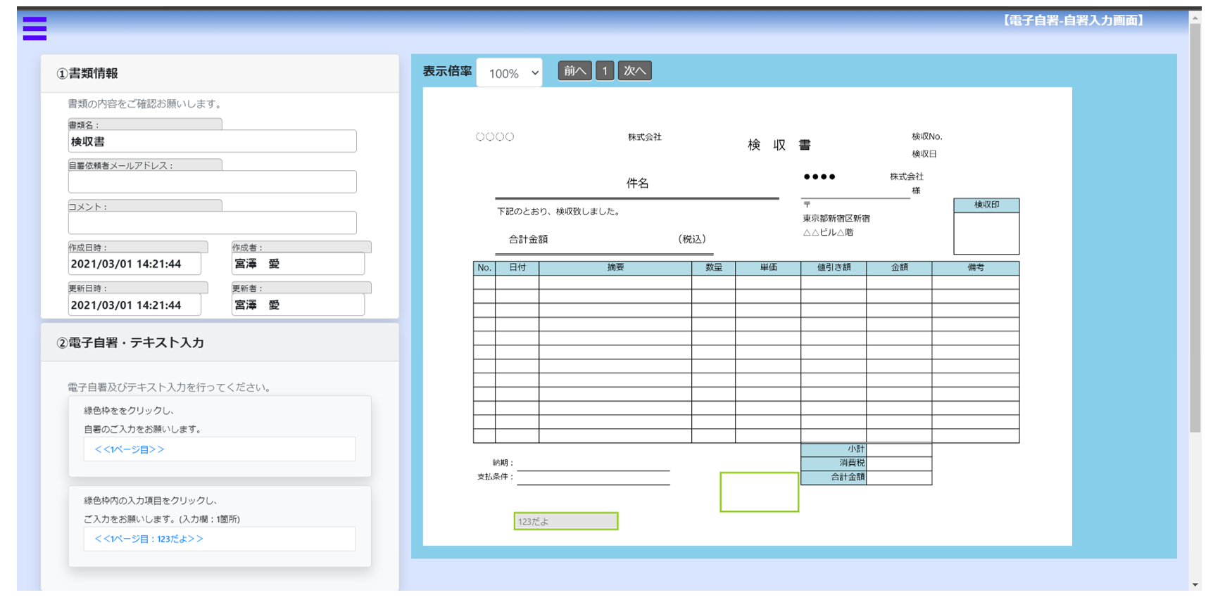Click the コメント input field
The height and width of the screenshot is (602, 1213).
point(212,222)
